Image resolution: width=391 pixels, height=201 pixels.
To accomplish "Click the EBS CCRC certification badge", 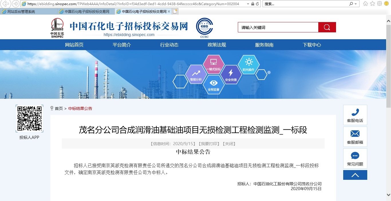I will [x=204, y=27].
